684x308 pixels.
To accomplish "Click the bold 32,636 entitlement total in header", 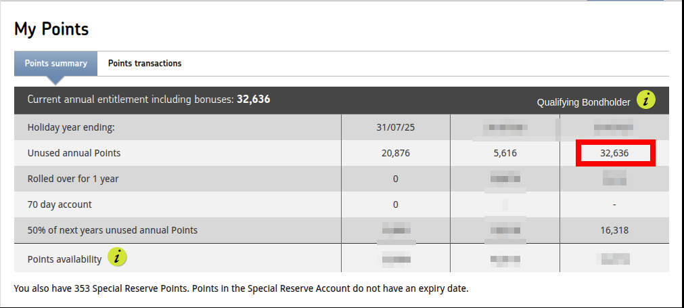I will coord(254,100).
